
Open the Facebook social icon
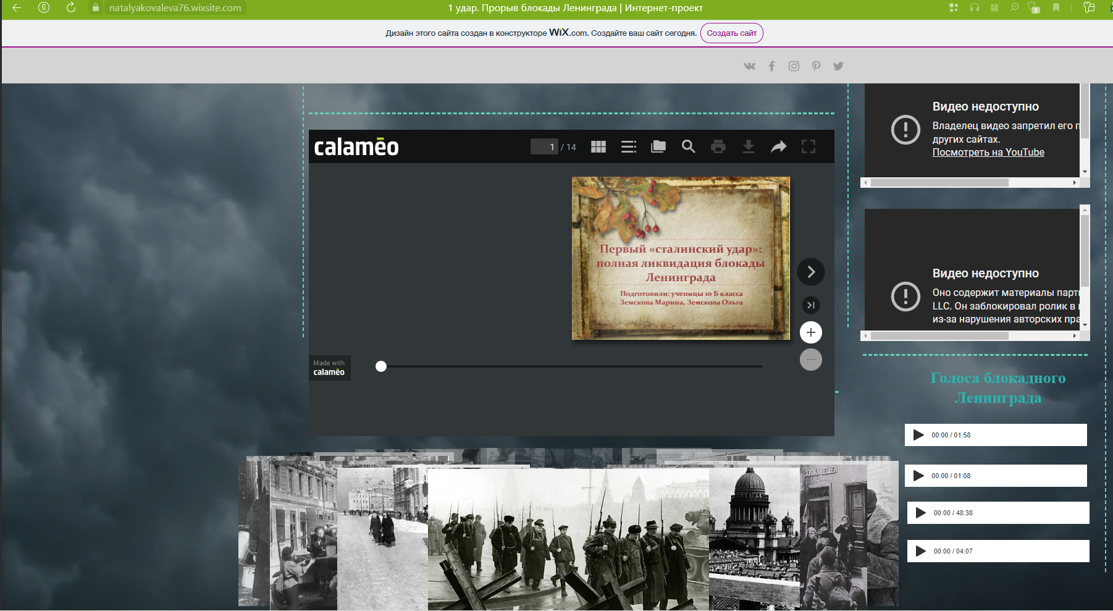click(771, 66)
